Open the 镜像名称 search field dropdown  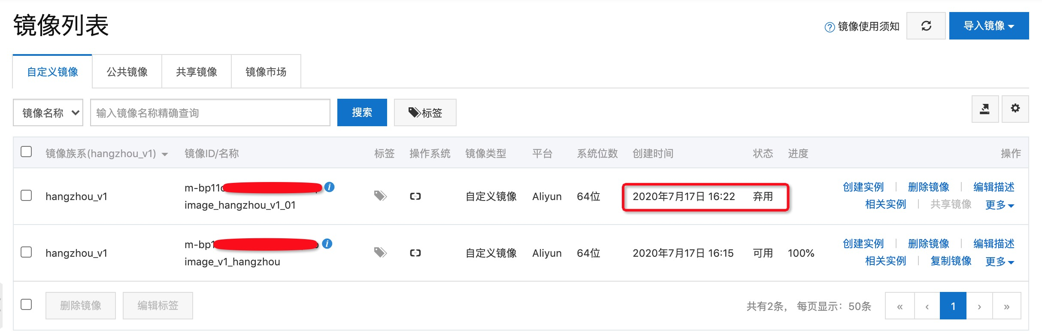pos(48,112)
